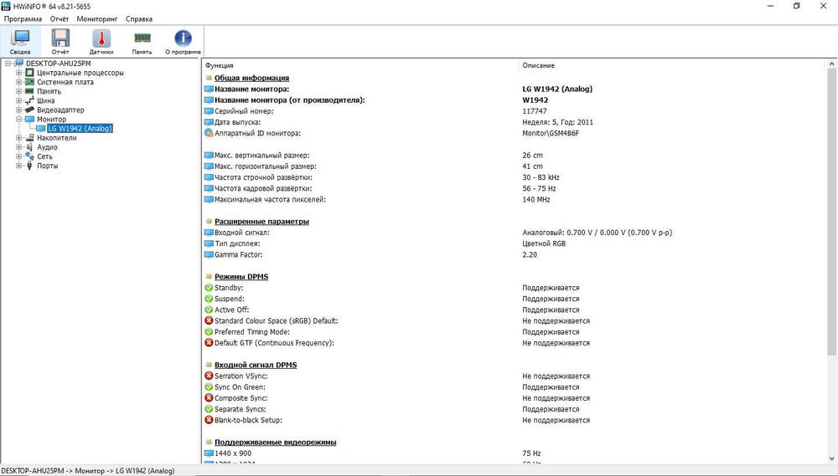838x476 pixels.
Task: Click the Аудио speaker icon
Action: pos(29,147)
